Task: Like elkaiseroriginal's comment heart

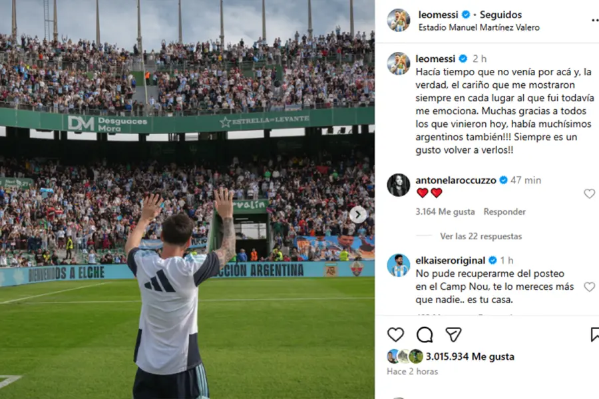Action: point(590,287)
